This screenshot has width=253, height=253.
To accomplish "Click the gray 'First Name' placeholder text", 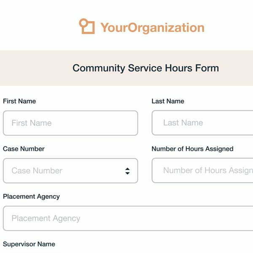I will [x=32, y=123].
